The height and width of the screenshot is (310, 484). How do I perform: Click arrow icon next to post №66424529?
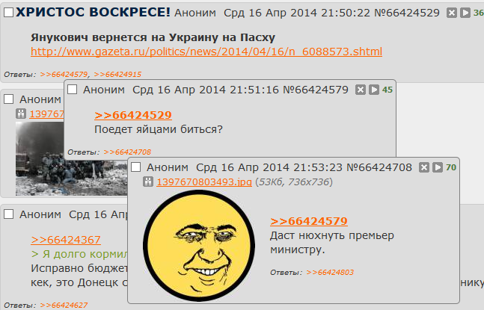[x=465, y=13]
